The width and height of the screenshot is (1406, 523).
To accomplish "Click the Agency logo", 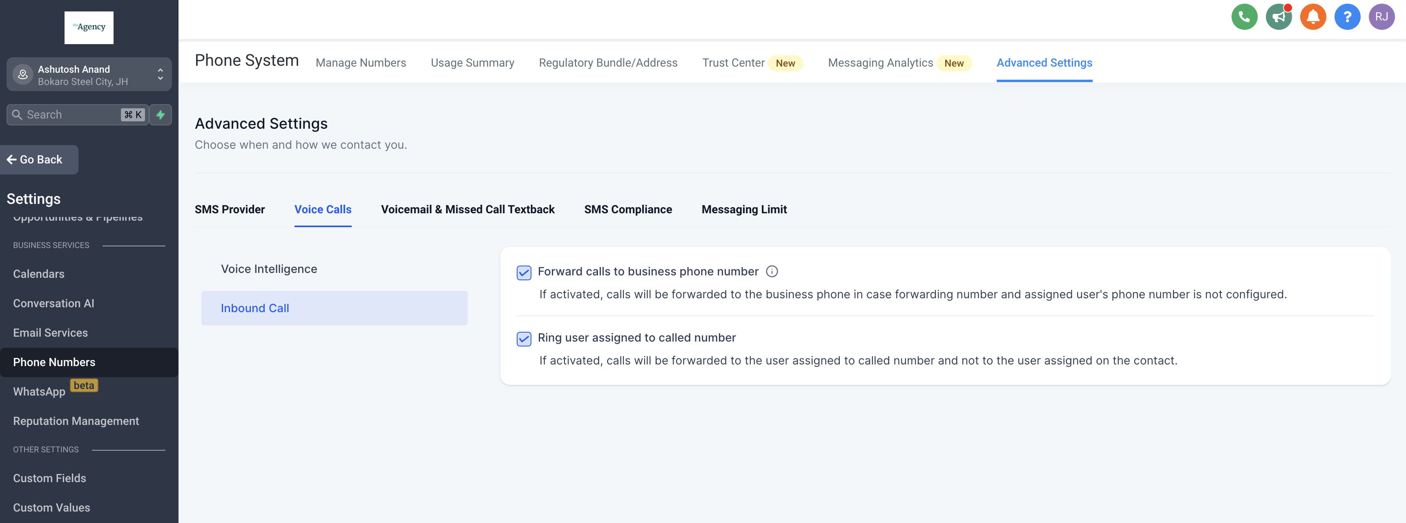I will pyautogui.click(x=89, y=27).
